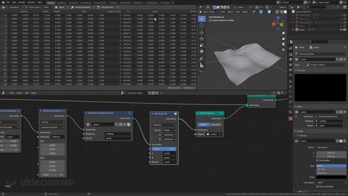Viewport: 348px width, 196px height.
Task: Open node editor Node menu
Action: coord(34,93)
